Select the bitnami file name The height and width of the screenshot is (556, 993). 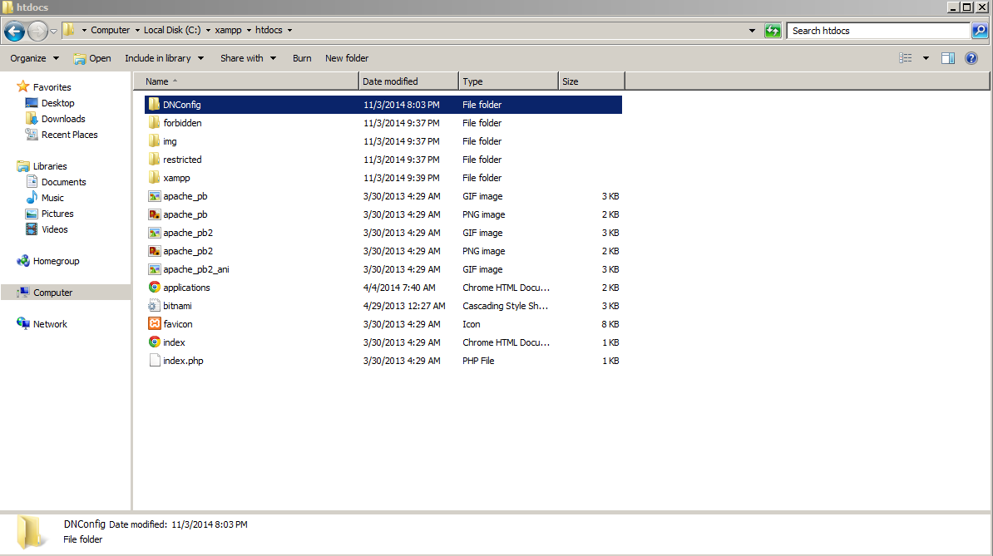[177, 306]
